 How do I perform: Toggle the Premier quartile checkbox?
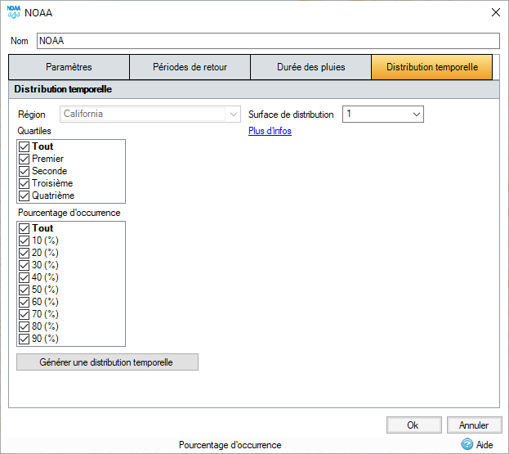click(24, 159)
